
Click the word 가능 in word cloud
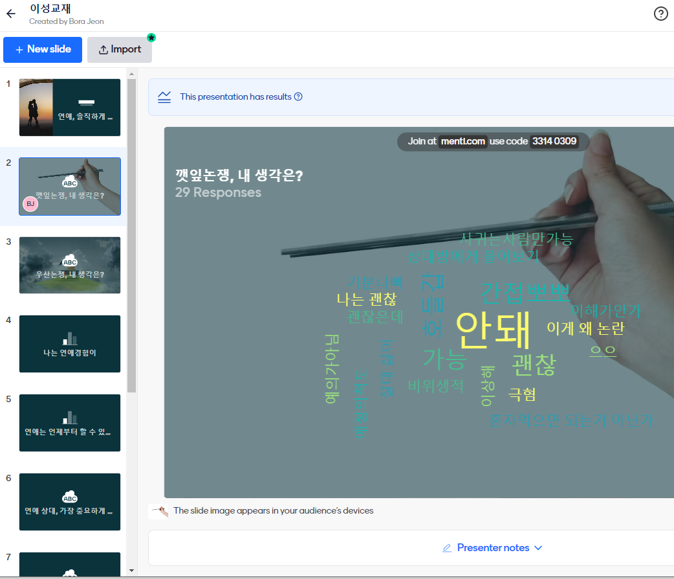[444, 359]
